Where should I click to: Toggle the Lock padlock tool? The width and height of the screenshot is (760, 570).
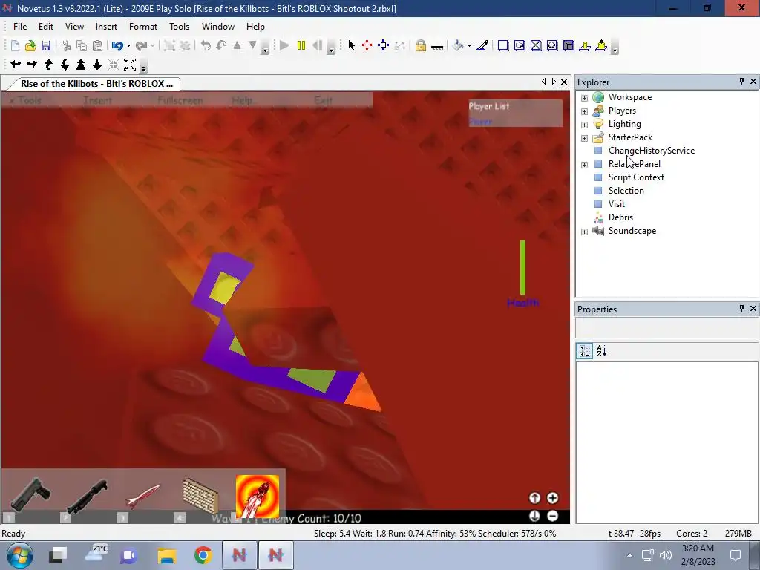[x=421, y=45]
